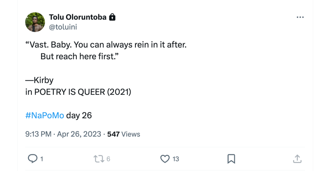This screenshot has height=171, width=320.
Task: Follow the #NaPoMo hashtag link
Action: point(44,115)
